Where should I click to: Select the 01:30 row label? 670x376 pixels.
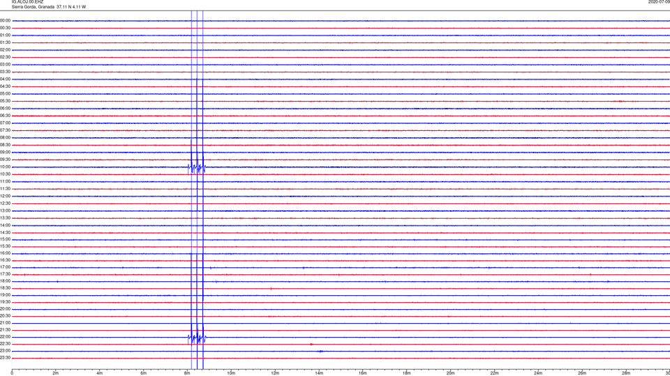click(x=5, y=42)
